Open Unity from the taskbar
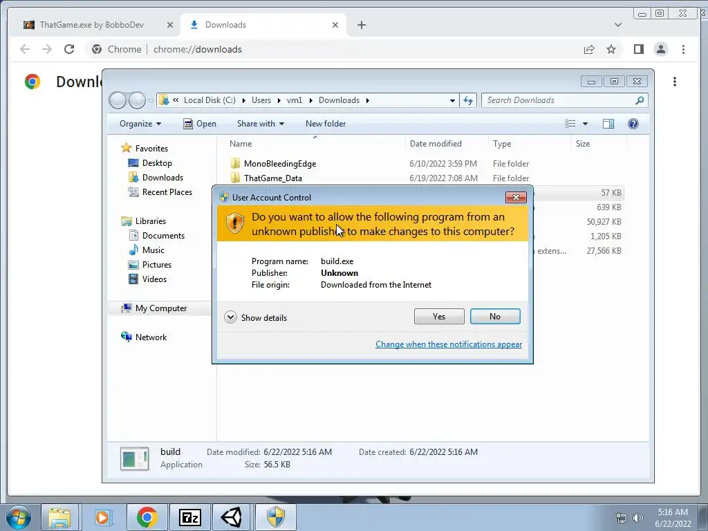This screenshot has width=708, height=531. coord(231,517)
